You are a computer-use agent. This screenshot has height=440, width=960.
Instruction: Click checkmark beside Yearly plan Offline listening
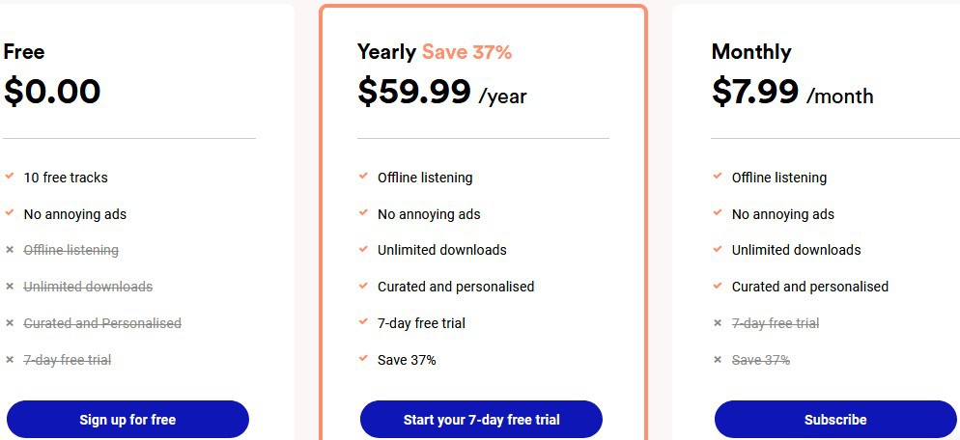[364, 177]
